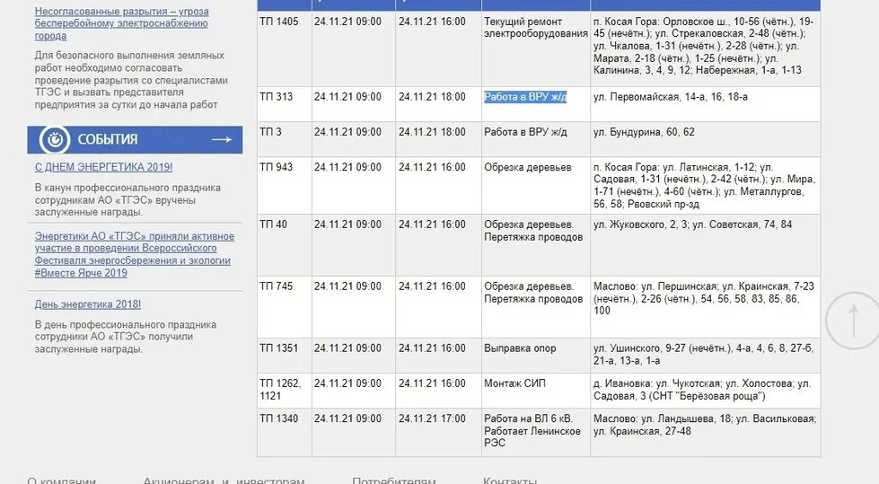Click table cell ТП 1340
Image resolution: width=879 pixels, height=484 pixels.
(x=285, y=433)
